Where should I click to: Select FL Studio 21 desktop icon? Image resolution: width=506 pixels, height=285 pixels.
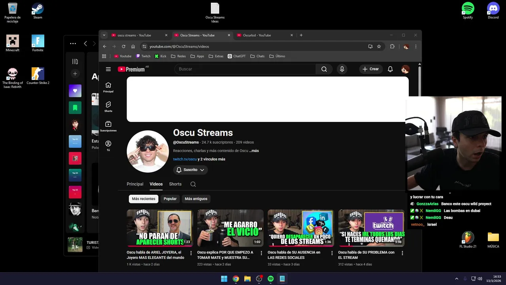(x=468, y=239)
